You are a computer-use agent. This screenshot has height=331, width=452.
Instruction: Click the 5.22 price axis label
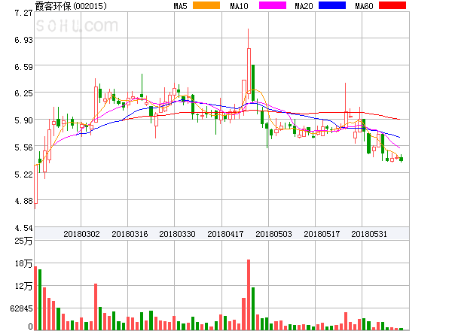pos(23,175)
